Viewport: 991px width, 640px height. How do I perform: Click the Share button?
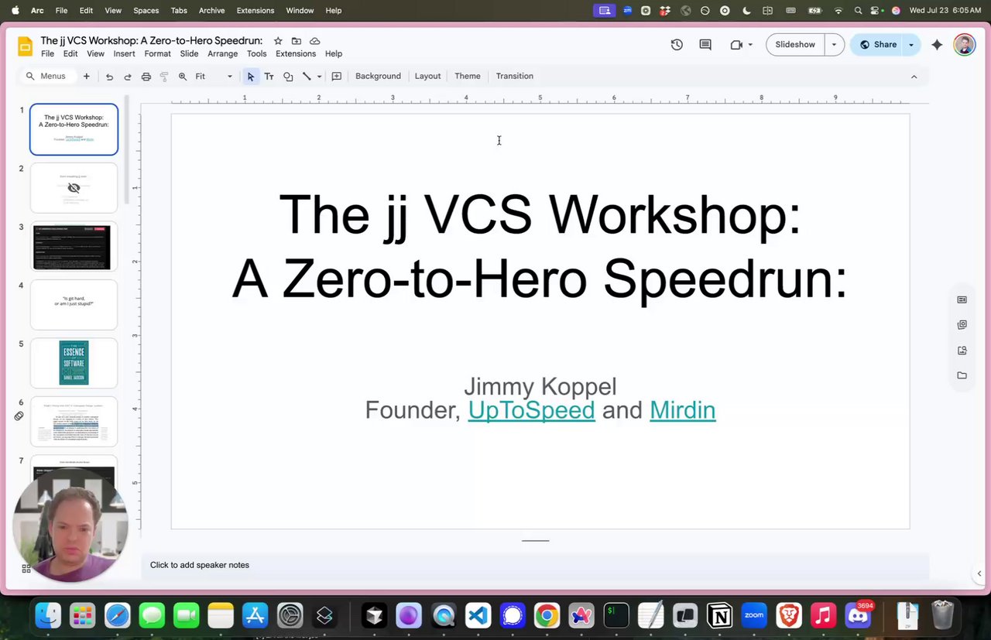pos(877,45)
